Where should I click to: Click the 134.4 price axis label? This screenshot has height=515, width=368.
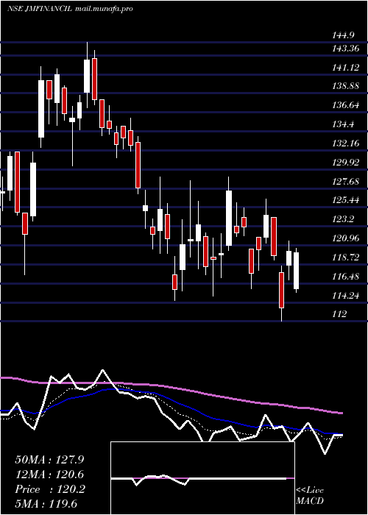(x=344, y=124)
